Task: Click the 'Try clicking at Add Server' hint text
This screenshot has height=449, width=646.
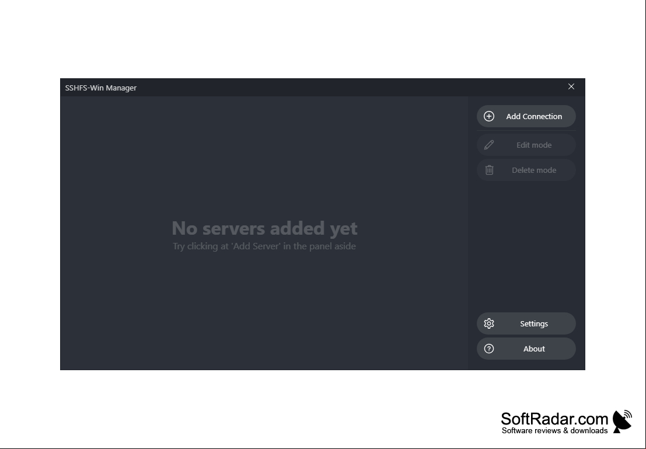Action: tap(264, 246)
